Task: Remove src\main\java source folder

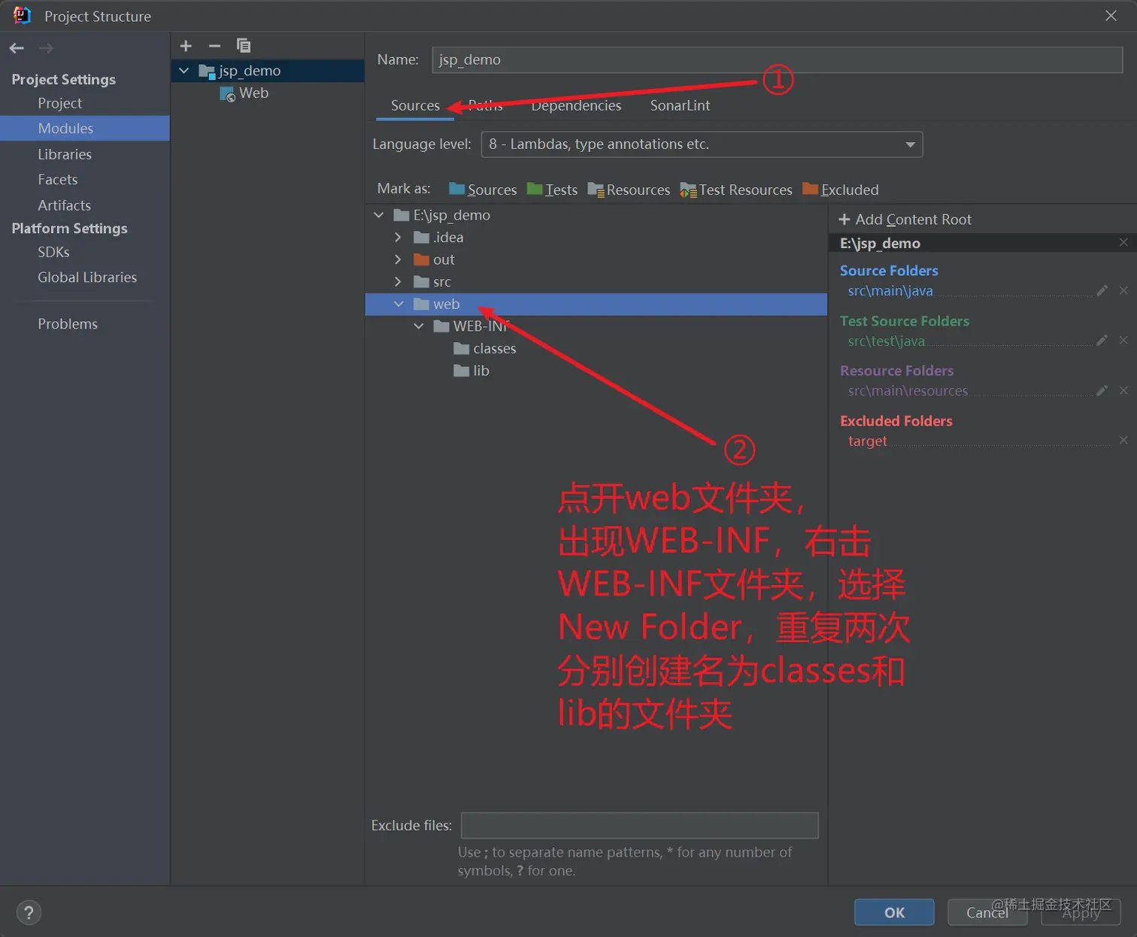Action: click(x=1123, y=290)
